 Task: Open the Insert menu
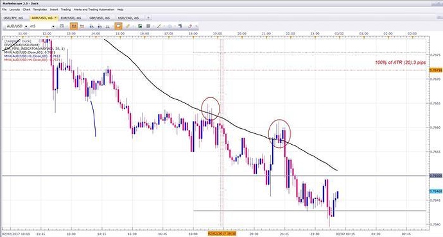pyautogui.click(x=54, y=10)
